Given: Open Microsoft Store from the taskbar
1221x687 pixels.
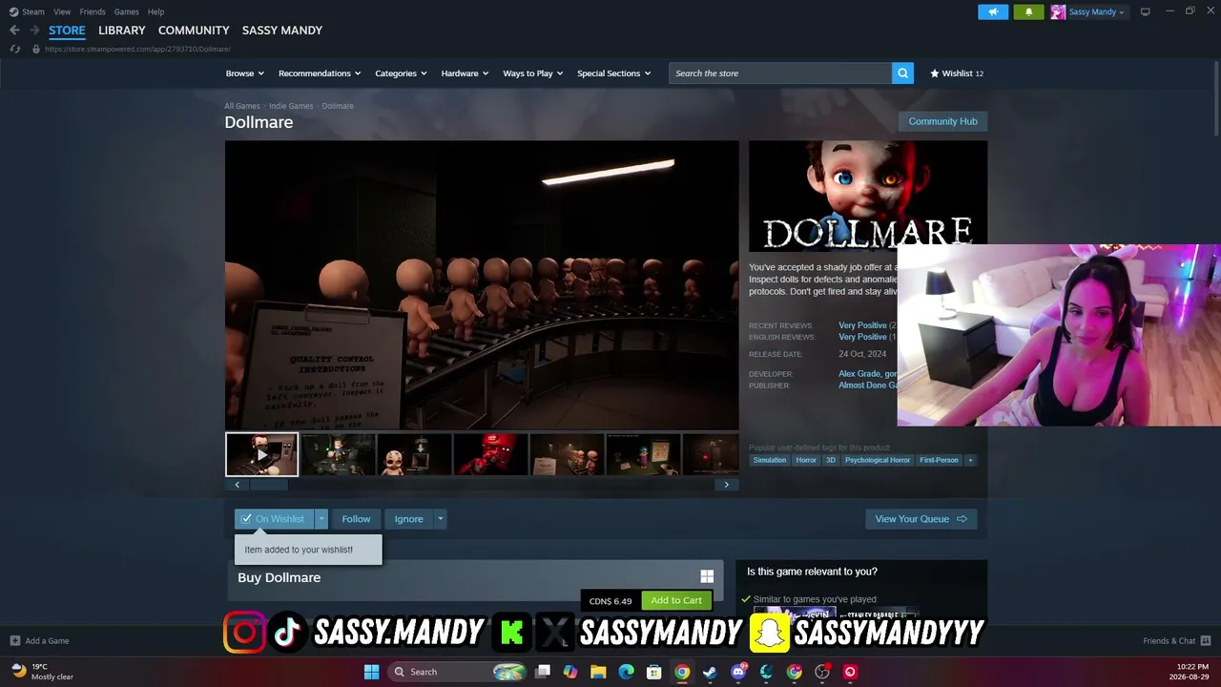Looking at the screenshot, I should (654, 672).
